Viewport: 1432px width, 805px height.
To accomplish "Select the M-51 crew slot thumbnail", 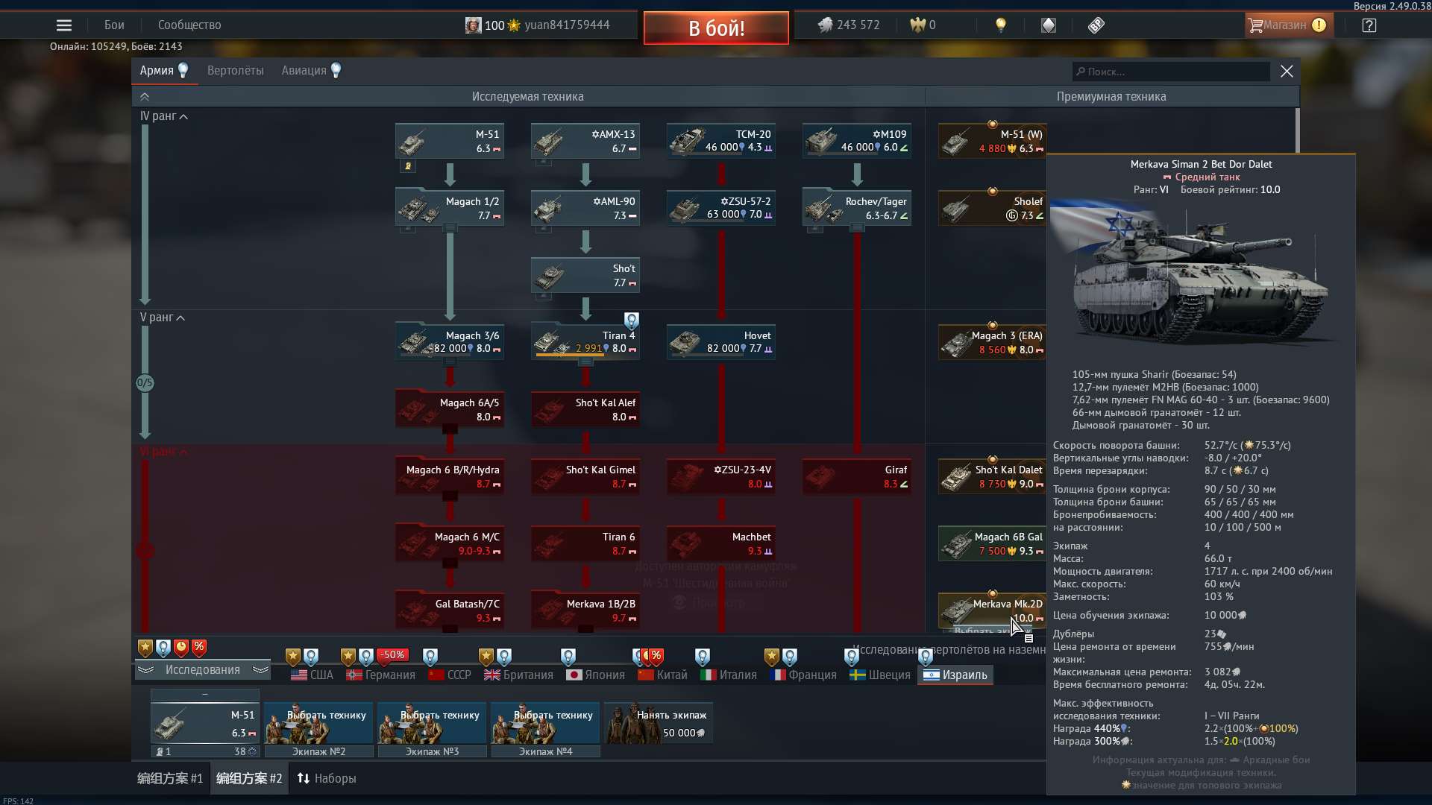I will [x=205, y=723].
